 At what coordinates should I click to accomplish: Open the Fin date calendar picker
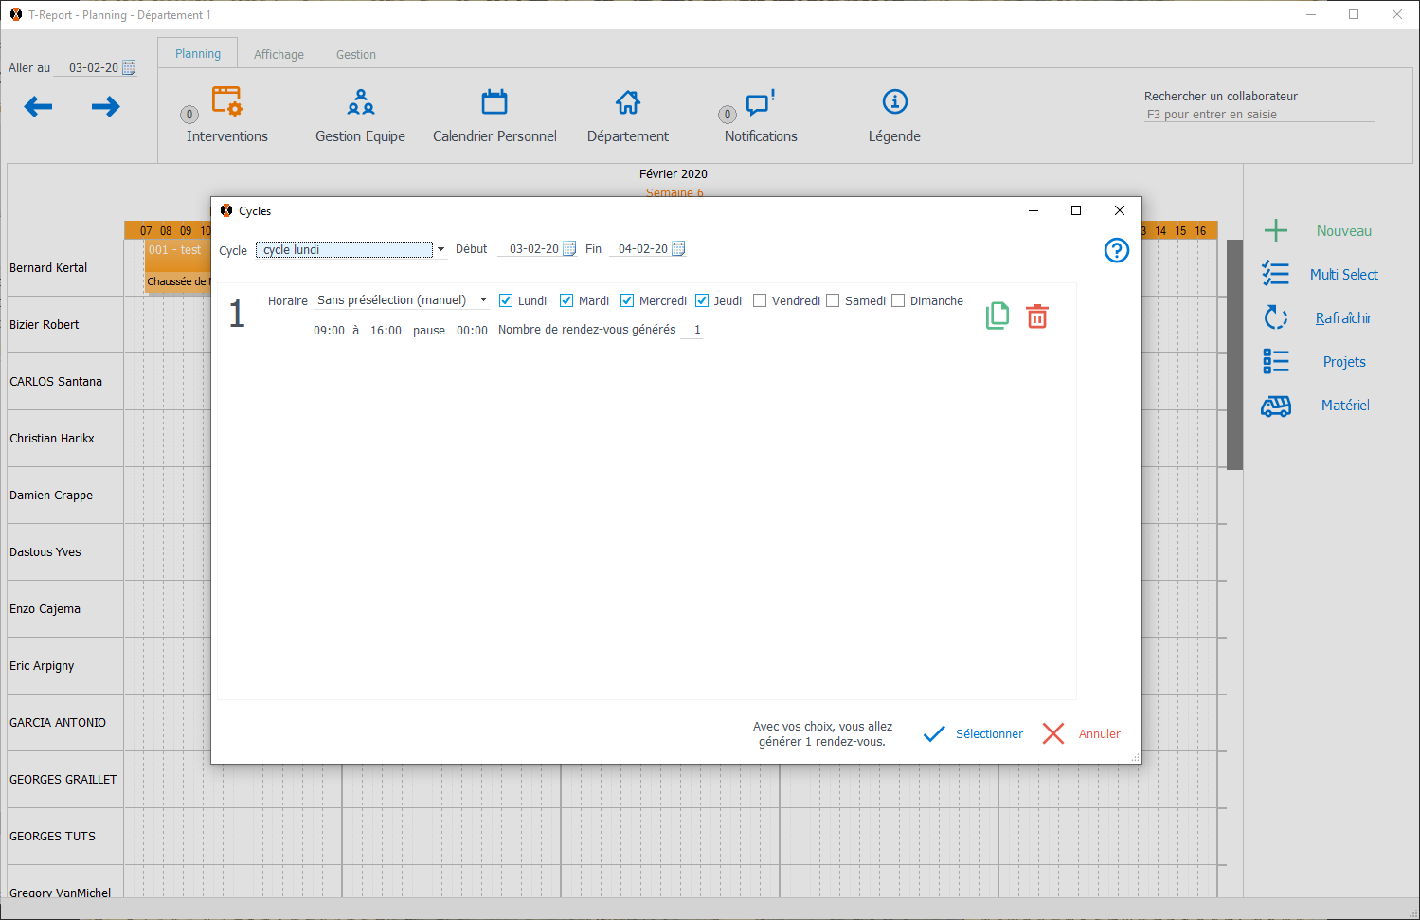(678, 249)
